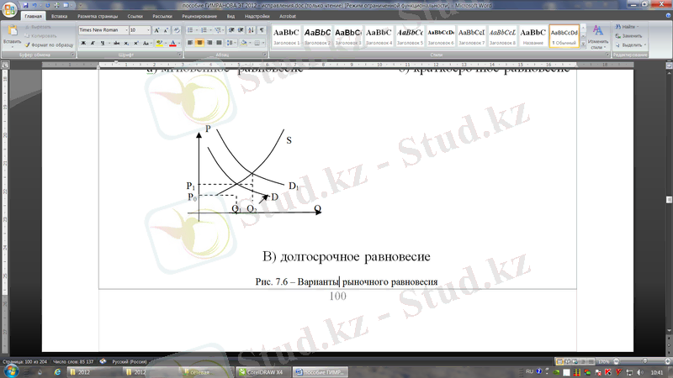Viewport: 673px width, 378px height.
Task: Decrease paragraph indent
Action: coord(231,30)
